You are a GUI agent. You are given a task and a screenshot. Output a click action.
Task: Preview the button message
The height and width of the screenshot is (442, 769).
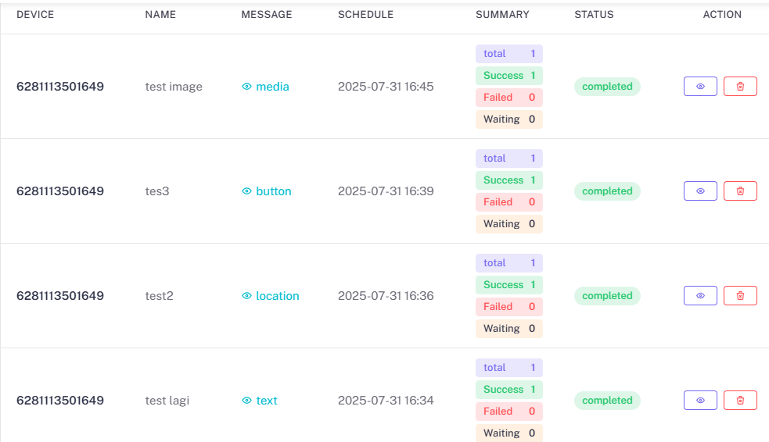[267, 191]
